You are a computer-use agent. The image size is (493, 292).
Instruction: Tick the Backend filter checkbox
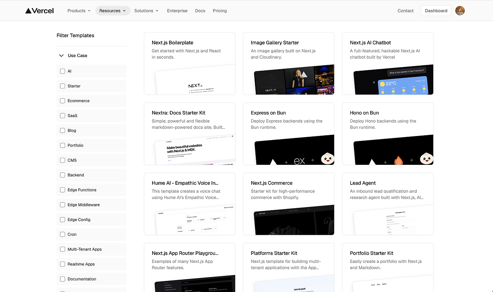62,175
